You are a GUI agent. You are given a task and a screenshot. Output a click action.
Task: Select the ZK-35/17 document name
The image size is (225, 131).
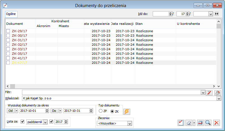[x=19, y=54]
